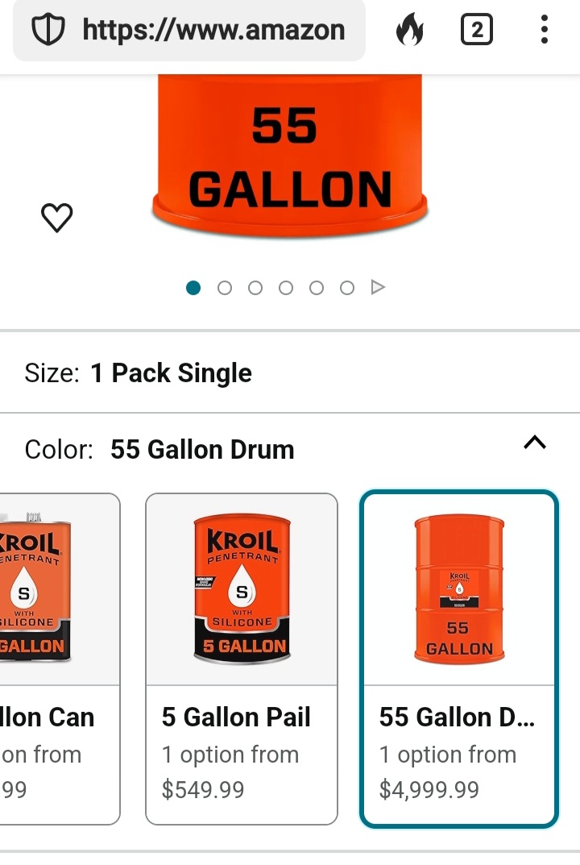Collapse the Color options chevron
Viewport: 580px width, 865px height.
pyautogui.click(x=535, y=442)
